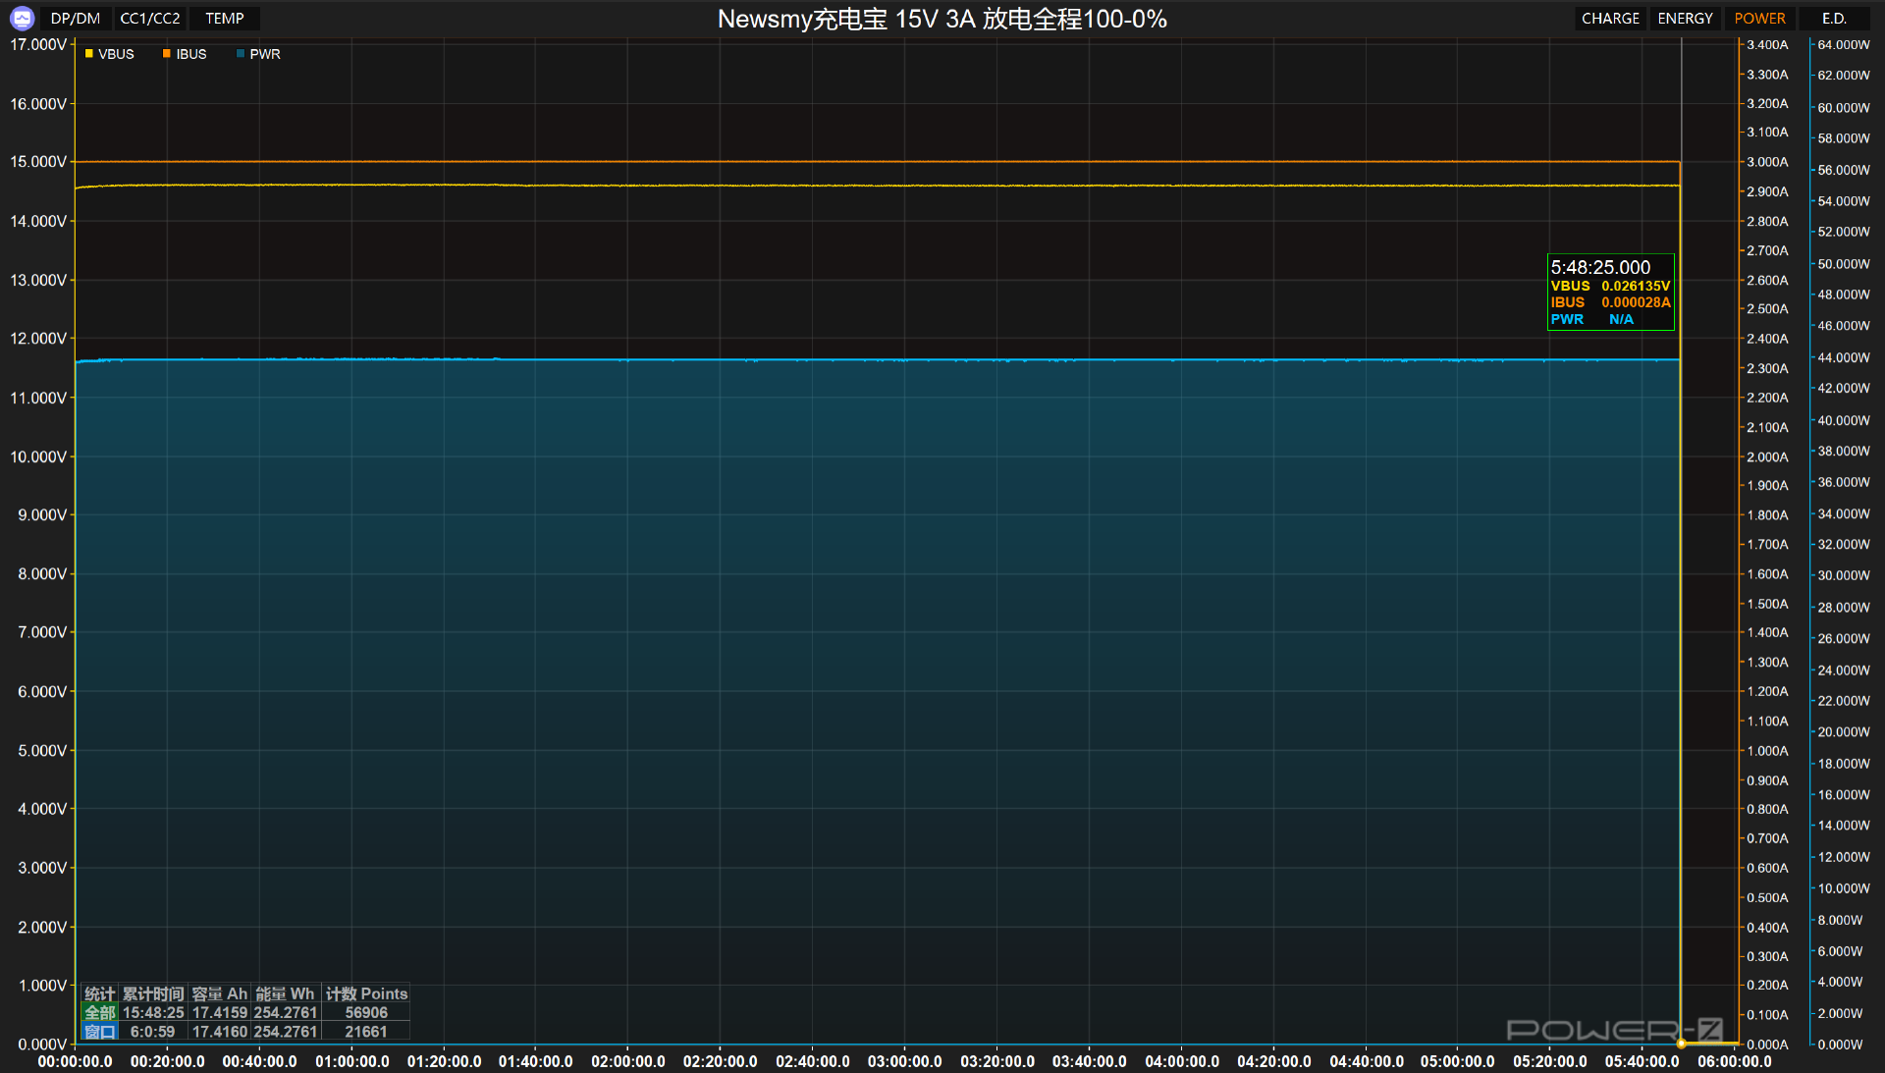Open the CC1/CC2 tab
Viewport: 1885px width, 1073px height.
click(x=150, y=18)
